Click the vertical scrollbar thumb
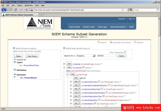 (159, 28)
